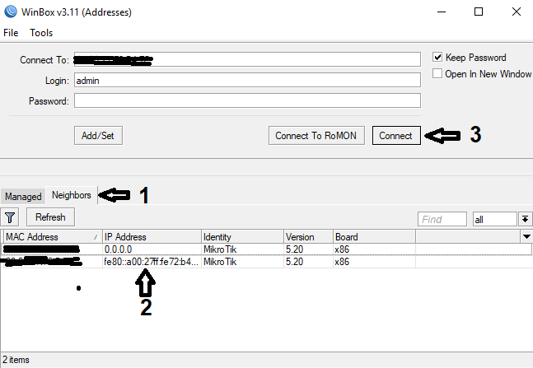Select the 0.0.0.0 IP address cell
533x368 pixels.
(152, 249)
